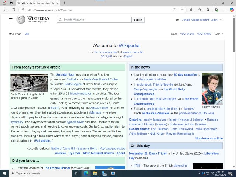Open the appearance glasses icon
The width and height of the screenshot is (236, 177).
tap(177, 20)
